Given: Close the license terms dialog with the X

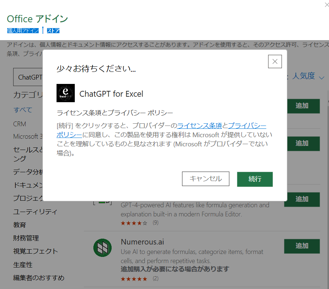Looking at the screenshot, I should (x=275, y=62).
